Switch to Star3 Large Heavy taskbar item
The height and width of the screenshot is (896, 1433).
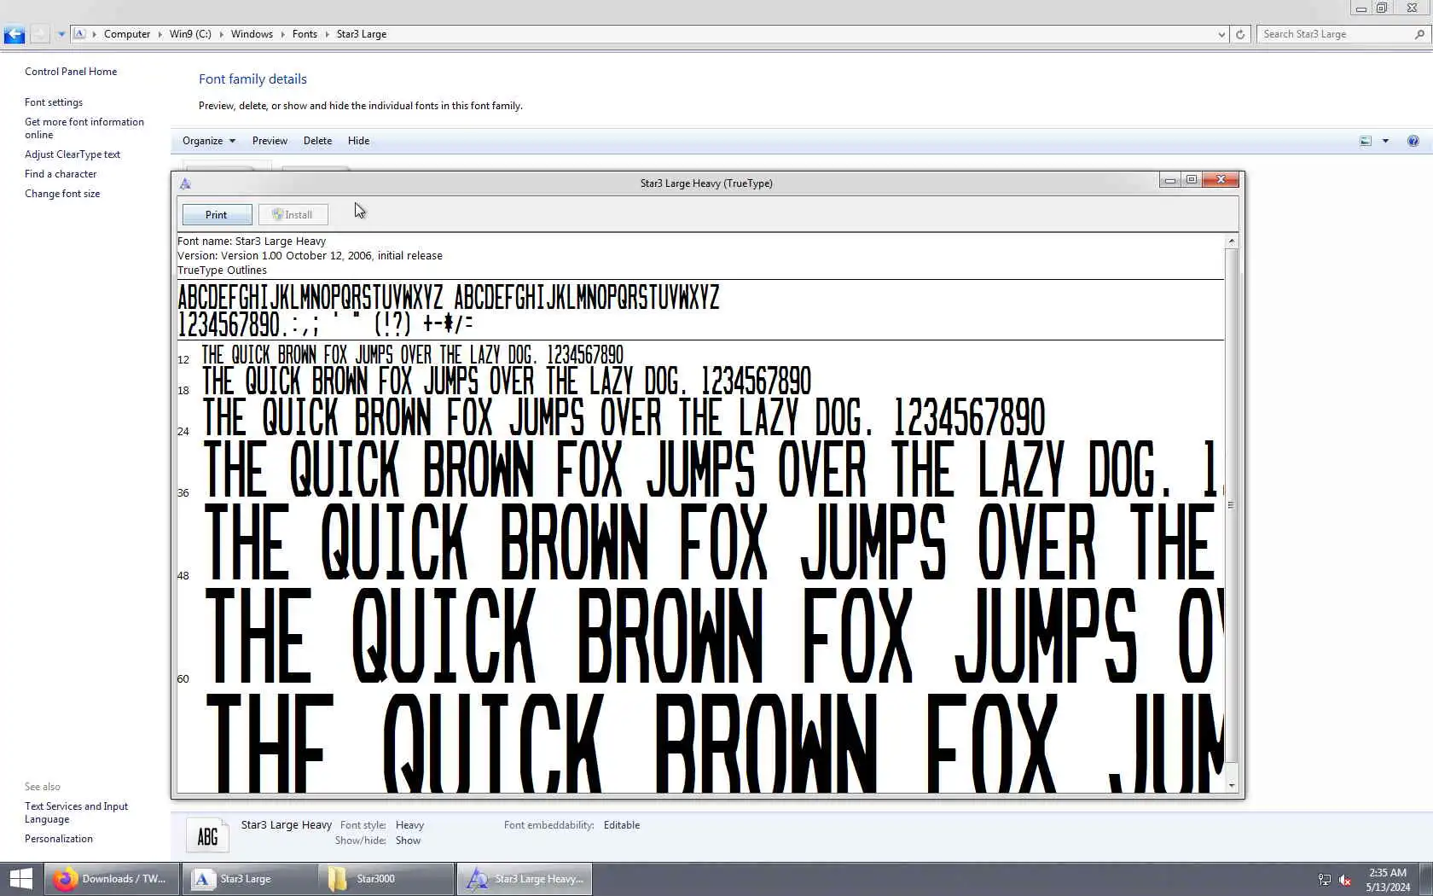pos(525,879)
